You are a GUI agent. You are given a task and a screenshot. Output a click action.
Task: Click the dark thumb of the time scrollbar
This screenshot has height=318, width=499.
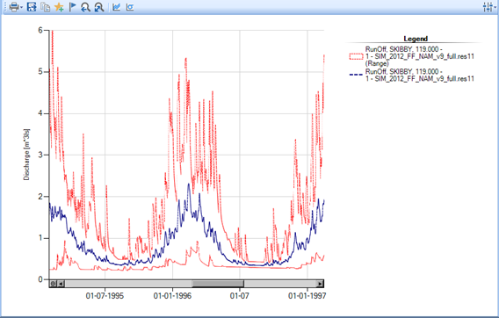click(218, 284)
